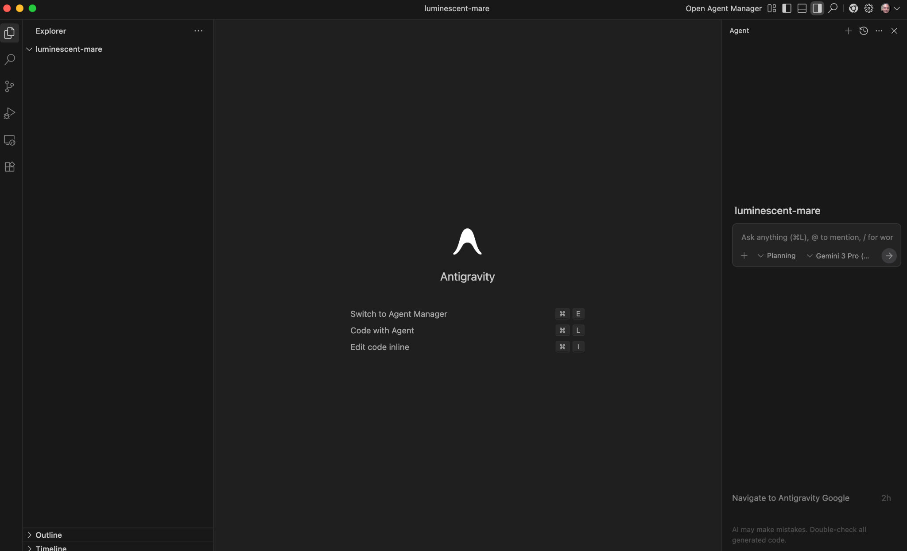Viewport: 907px width, 551px height.
Task: Collapse the luminescent-mare folder in Explorer
Action: coord(29,49)
